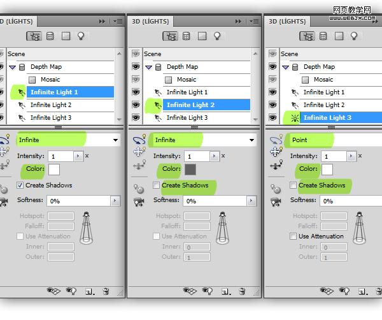Enable Create Shadows for Infinite Light 2
The width and height of the screenshot is (382, 320).
click(x=156, y=185)
